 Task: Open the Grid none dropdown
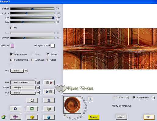pos(17,71)
